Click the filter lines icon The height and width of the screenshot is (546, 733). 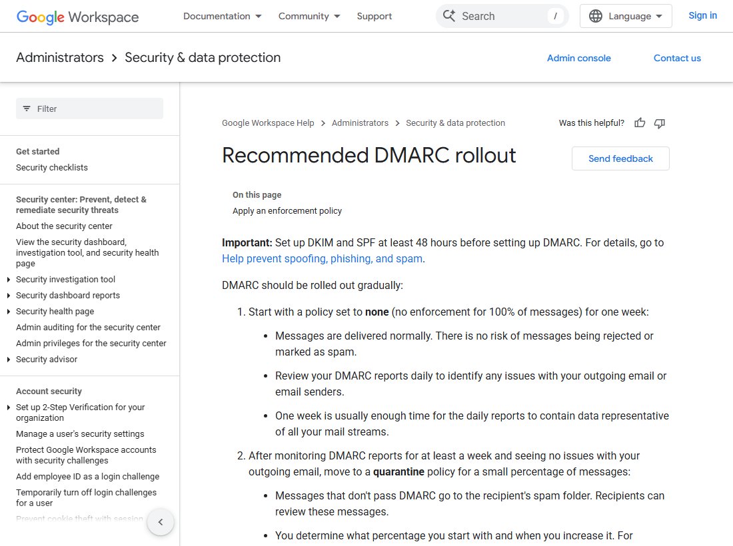27,109
